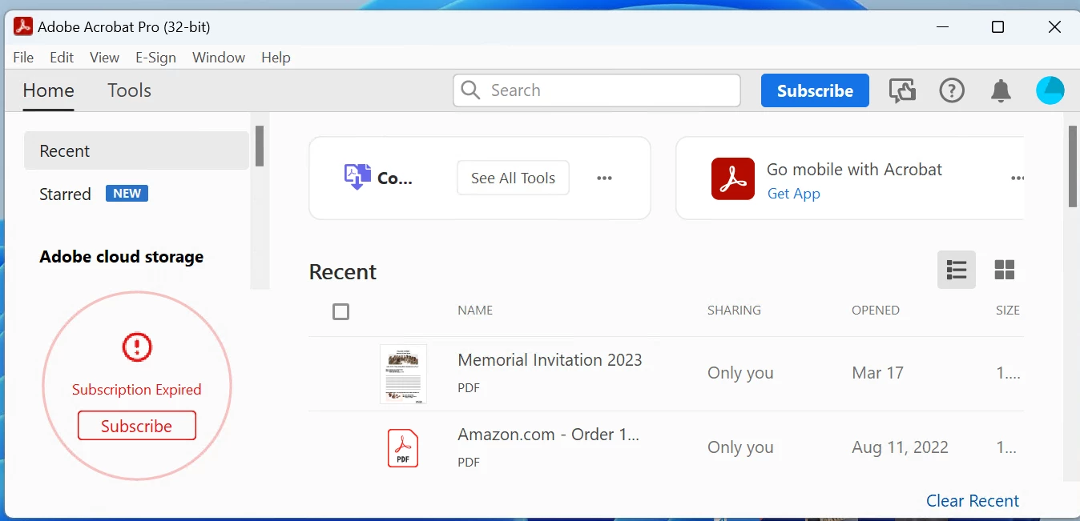Switch to list view
The height and width of the screenshot is (521, 1080).
957,270
